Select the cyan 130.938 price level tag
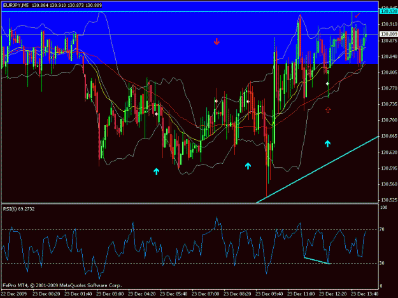The image size is (398, 298). [x=388, y=11]
